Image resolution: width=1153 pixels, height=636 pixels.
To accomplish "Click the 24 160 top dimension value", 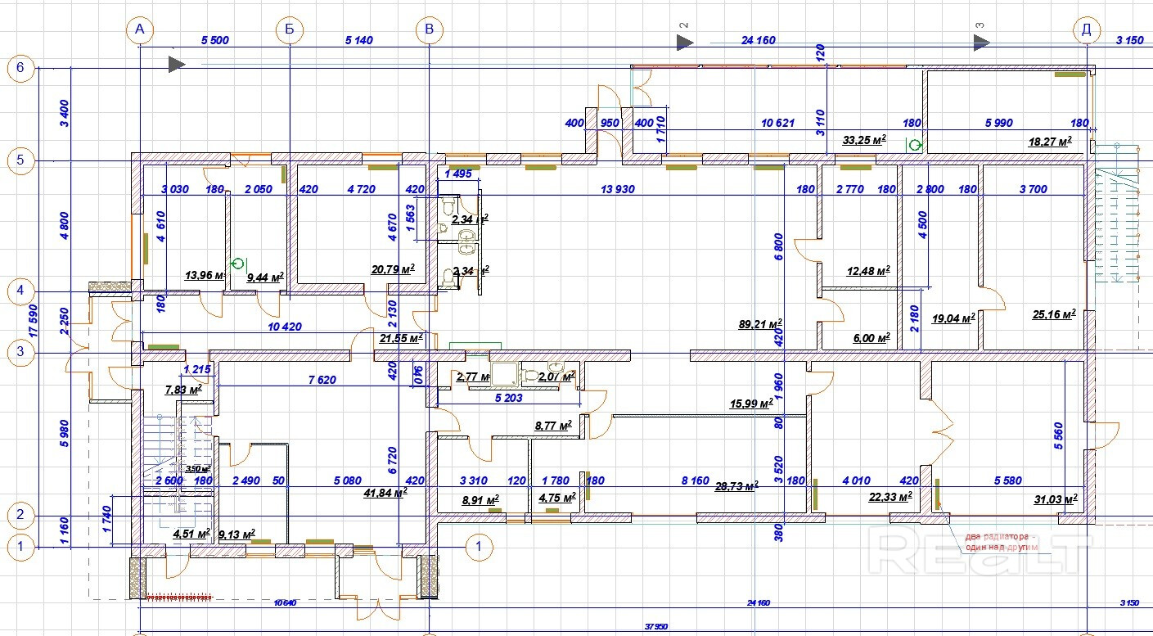I will point(759,40).
